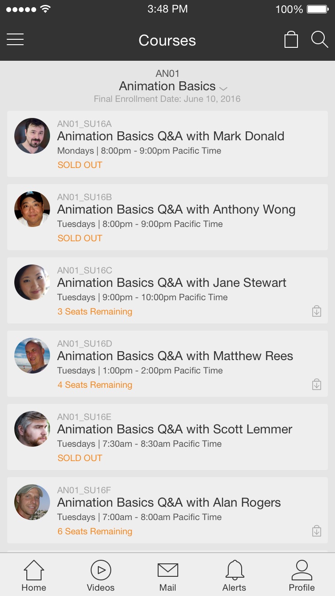Go to Home tab
335x596 pixels.
34,576
